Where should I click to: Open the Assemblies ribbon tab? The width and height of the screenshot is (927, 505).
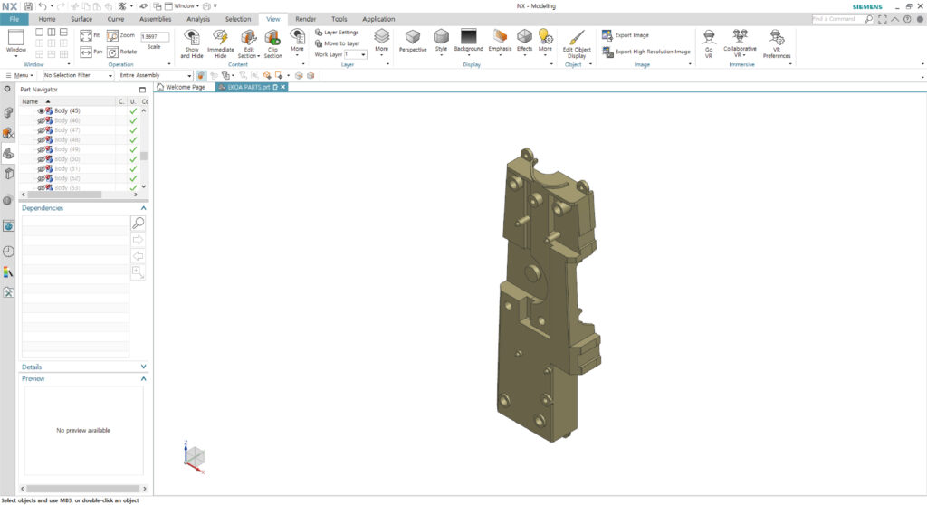tap(156, 19)
